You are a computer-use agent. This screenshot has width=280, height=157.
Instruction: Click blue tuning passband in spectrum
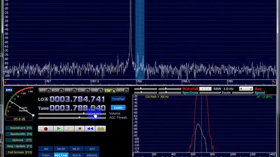pos(140,40)
